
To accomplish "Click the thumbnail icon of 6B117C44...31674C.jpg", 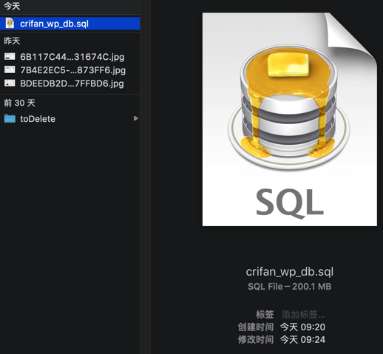I will (10, 57).
